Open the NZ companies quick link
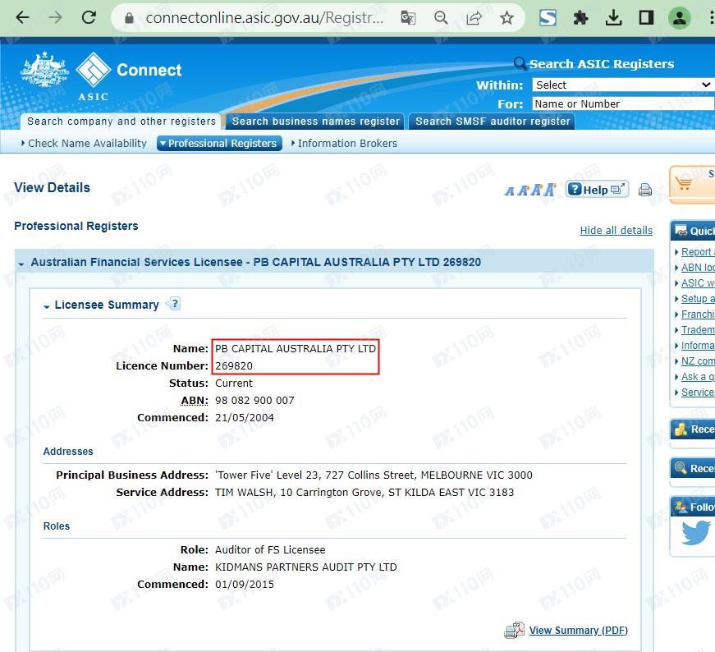 [x=698, y=361]
